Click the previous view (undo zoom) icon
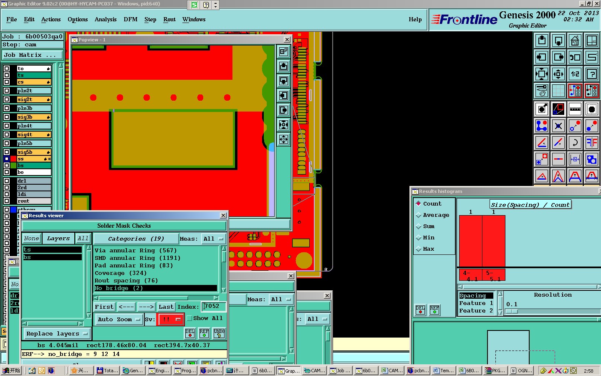 [x=575, y=57]
